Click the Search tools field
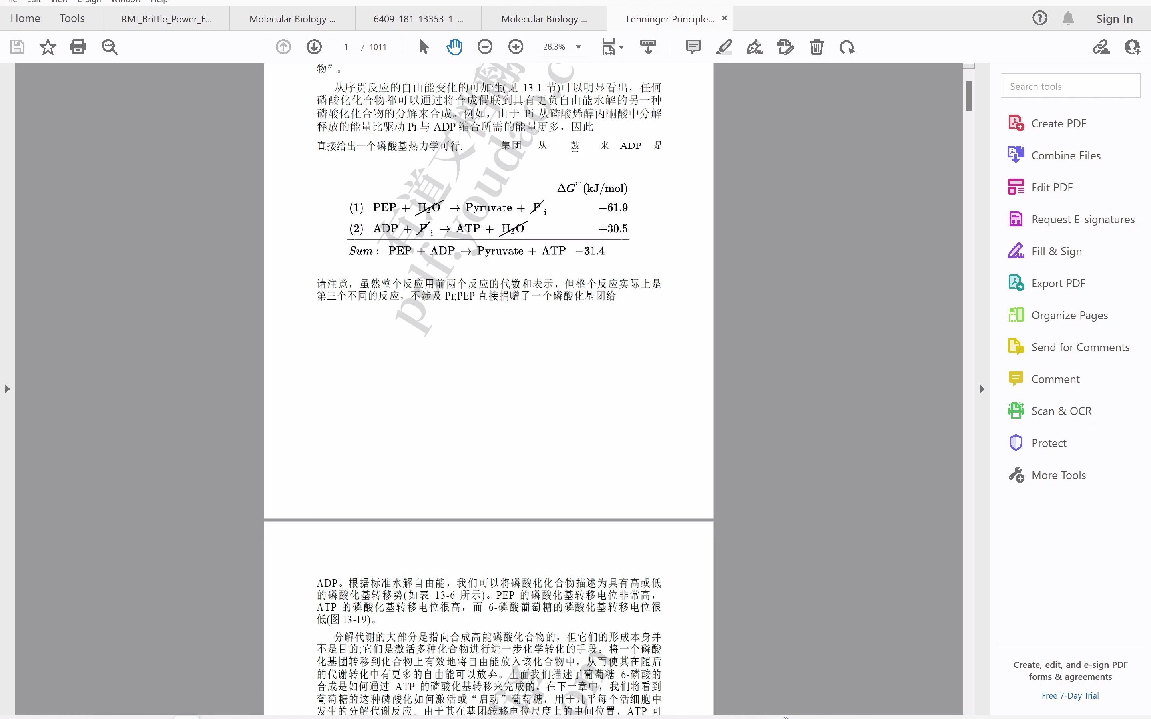1151x719 pixels. tap(1070, 86)
